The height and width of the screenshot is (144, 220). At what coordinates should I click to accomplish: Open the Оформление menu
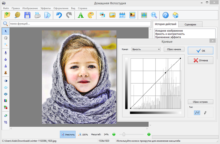(61, 8)
